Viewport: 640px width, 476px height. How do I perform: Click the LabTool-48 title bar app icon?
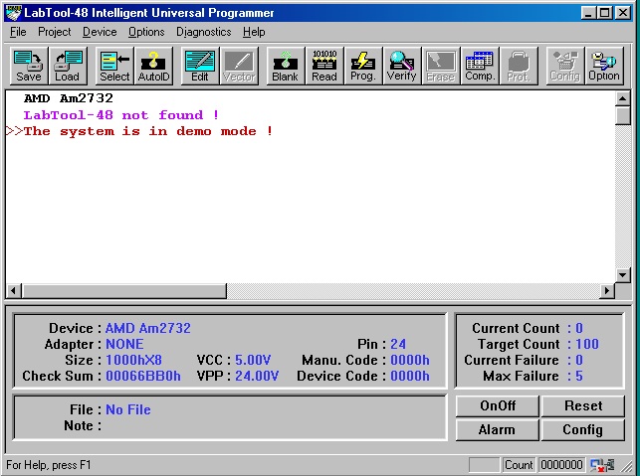click(x=13, y=13)
